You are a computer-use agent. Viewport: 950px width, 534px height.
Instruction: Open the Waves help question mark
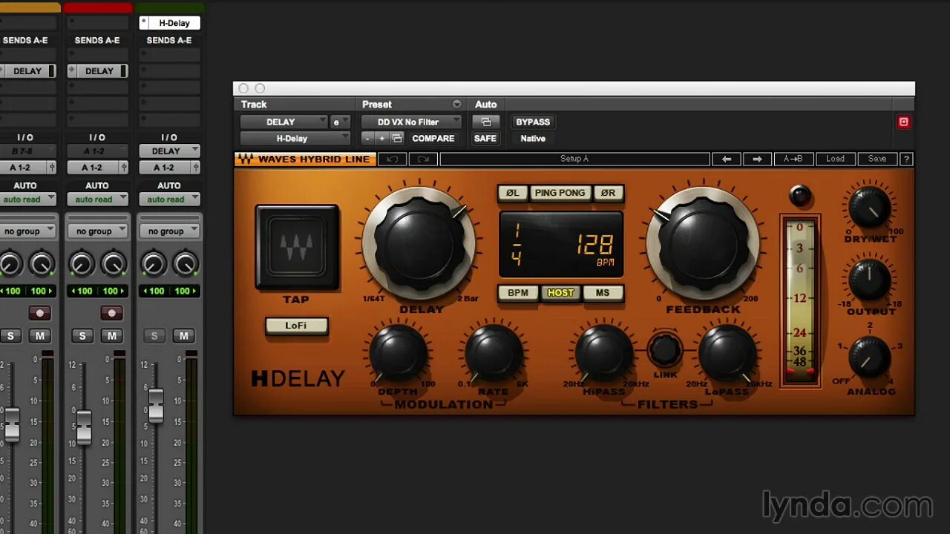coord(906,159)
